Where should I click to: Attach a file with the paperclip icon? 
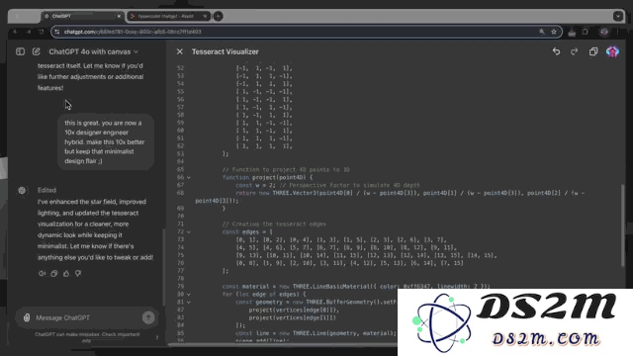[27, 317]
